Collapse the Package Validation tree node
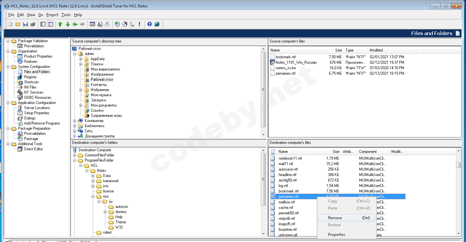Image resolution: width=466 pixels, height=242 pixels. 8,41
